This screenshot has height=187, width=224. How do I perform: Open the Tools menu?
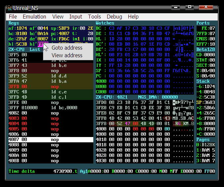pyautogui.click(x=94, y=17)
